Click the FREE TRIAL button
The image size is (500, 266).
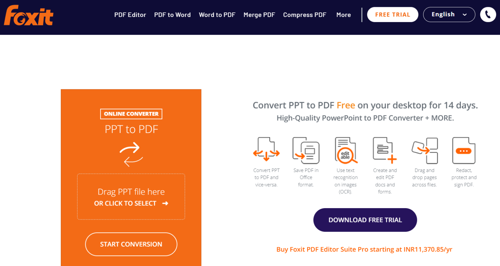(393, 14)
